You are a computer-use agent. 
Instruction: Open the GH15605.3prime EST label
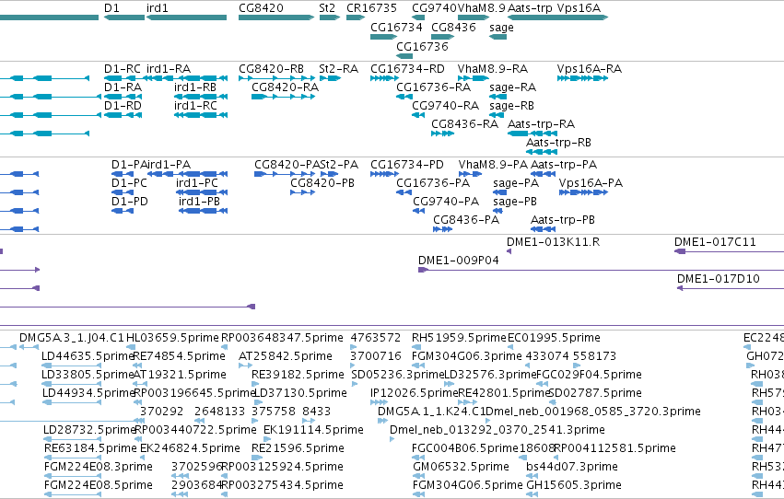tap(574, 485)
